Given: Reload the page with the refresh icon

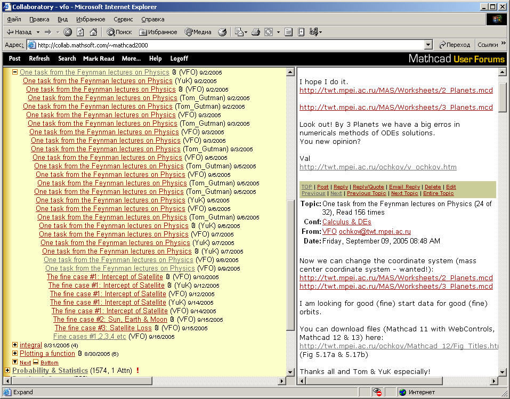Looking at the screenshot, I should 80,32.
